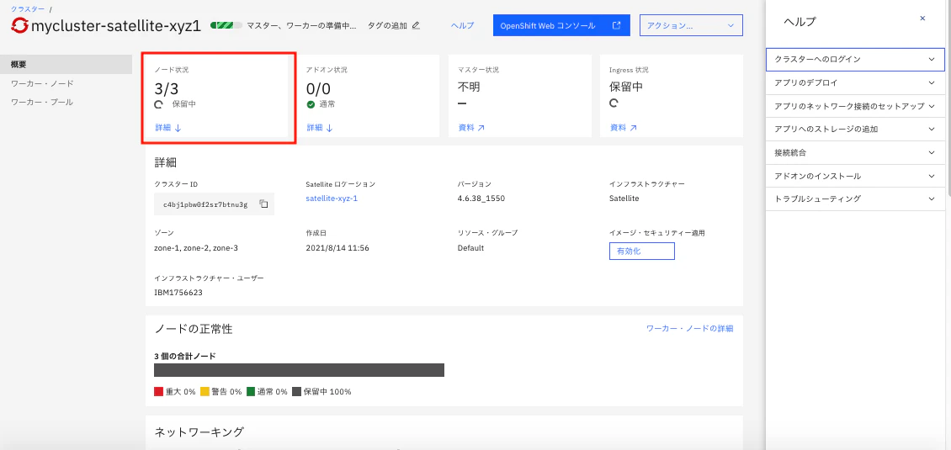This screenshot has width=951, height=450.
Task: Expand トラブルシューティング help section
Action: 855,199
